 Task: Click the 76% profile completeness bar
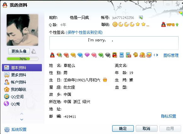coord(22,59)
